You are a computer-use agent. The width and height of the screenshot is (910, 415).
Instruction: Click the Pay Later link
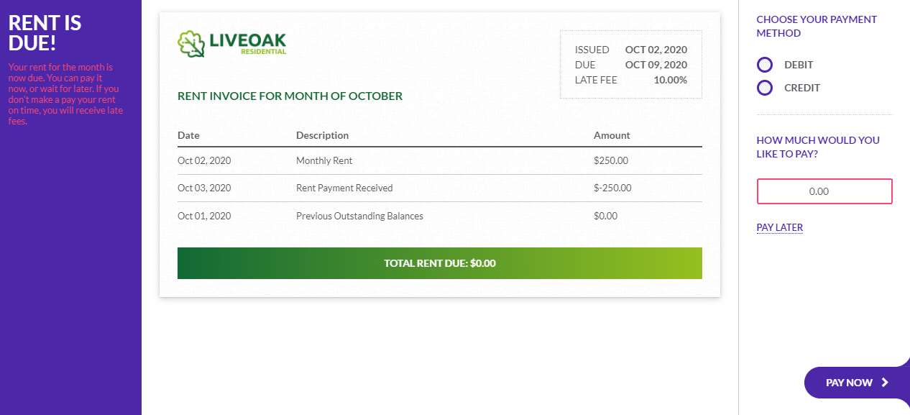coord(780,227)
